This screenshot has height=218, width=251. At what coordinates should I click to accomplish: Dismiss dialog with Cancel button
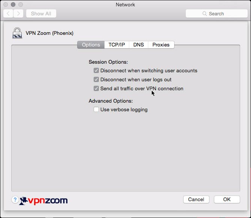click(x=196, y=199)
